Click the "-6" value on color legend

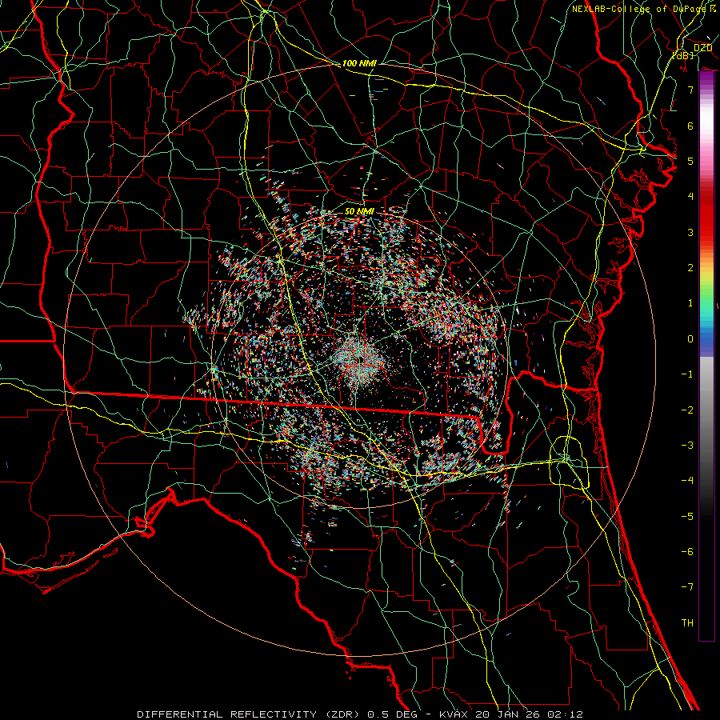point(687,552)
